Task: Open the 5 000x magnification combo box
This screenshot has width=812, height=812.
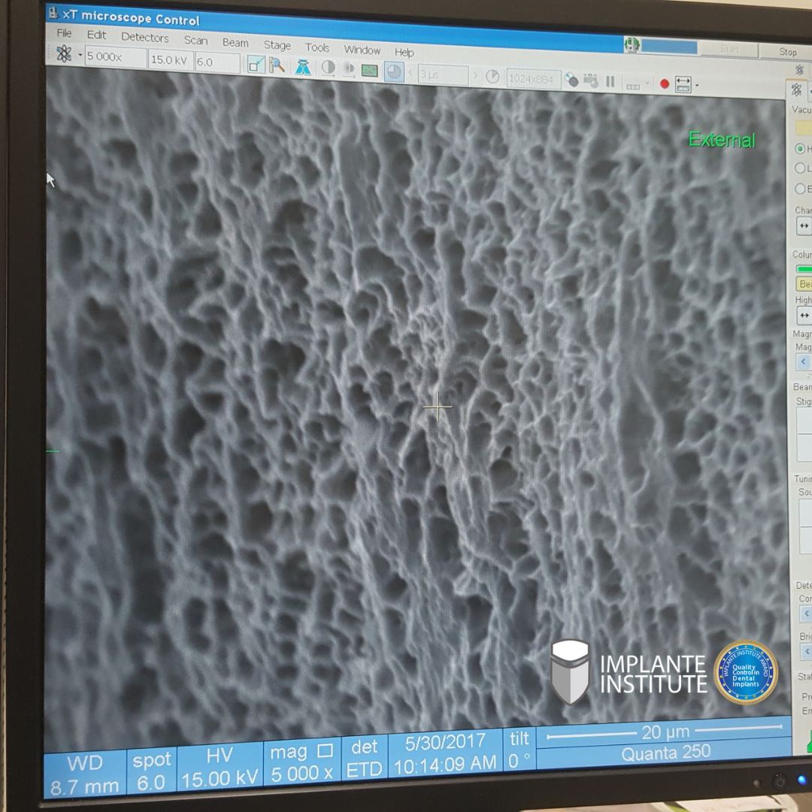Action: [114, 57]
